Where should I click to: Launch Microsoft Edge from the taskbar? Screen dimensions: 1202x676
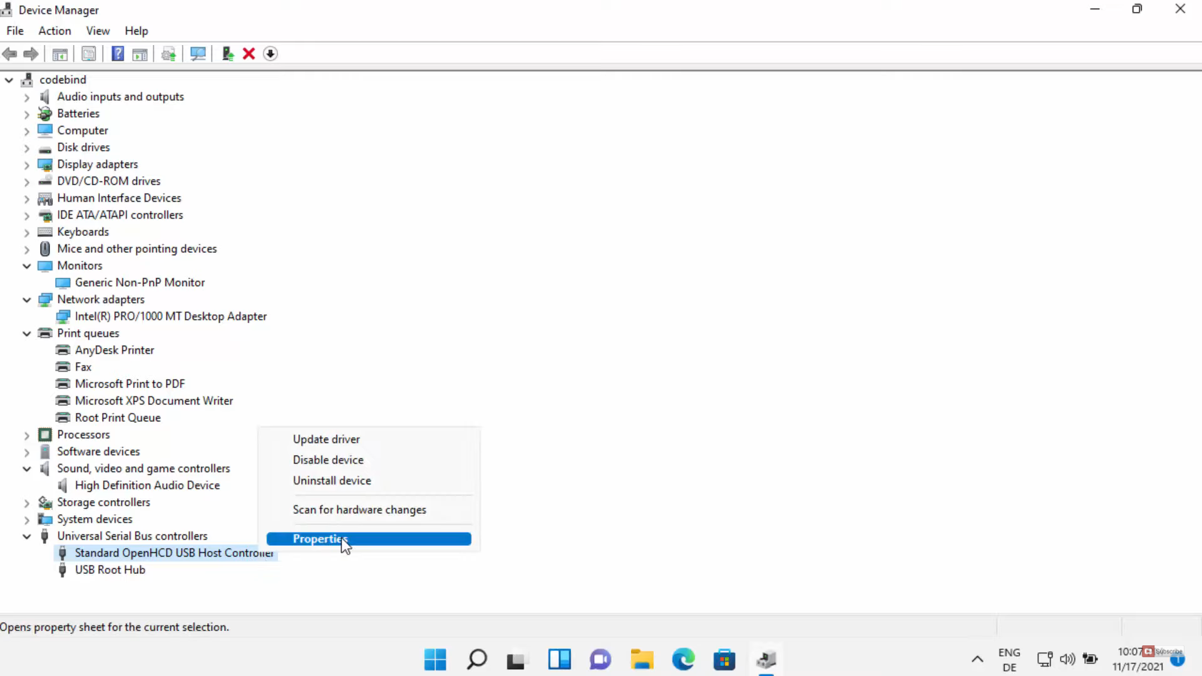[683, 659]
